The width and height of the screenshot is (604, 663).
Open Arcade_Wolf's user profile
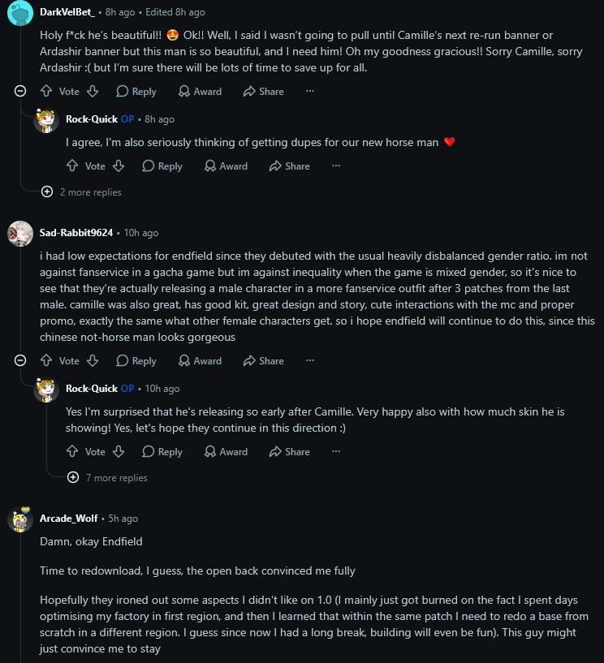(68, 519)
